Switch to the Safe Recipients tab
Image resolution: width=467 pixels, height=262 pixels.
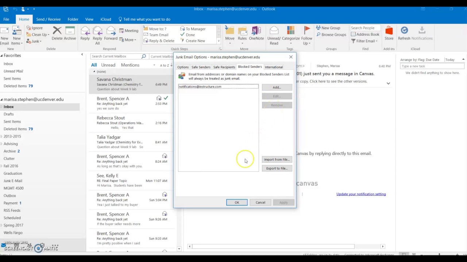point(224,67)
